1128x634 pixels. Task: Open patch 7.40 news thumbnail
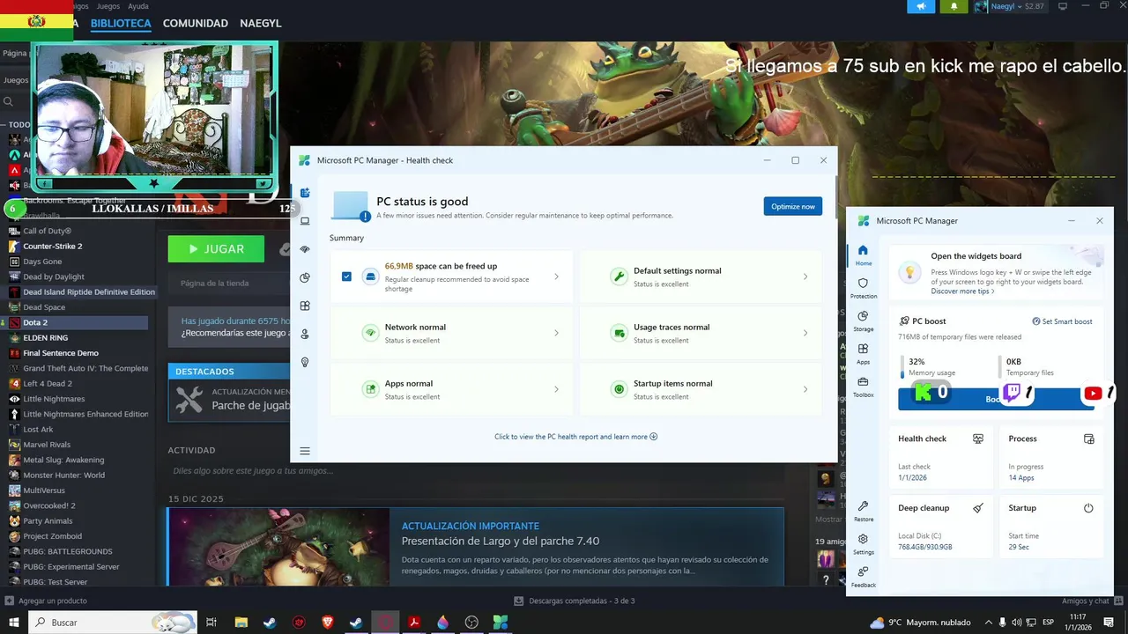278,547
